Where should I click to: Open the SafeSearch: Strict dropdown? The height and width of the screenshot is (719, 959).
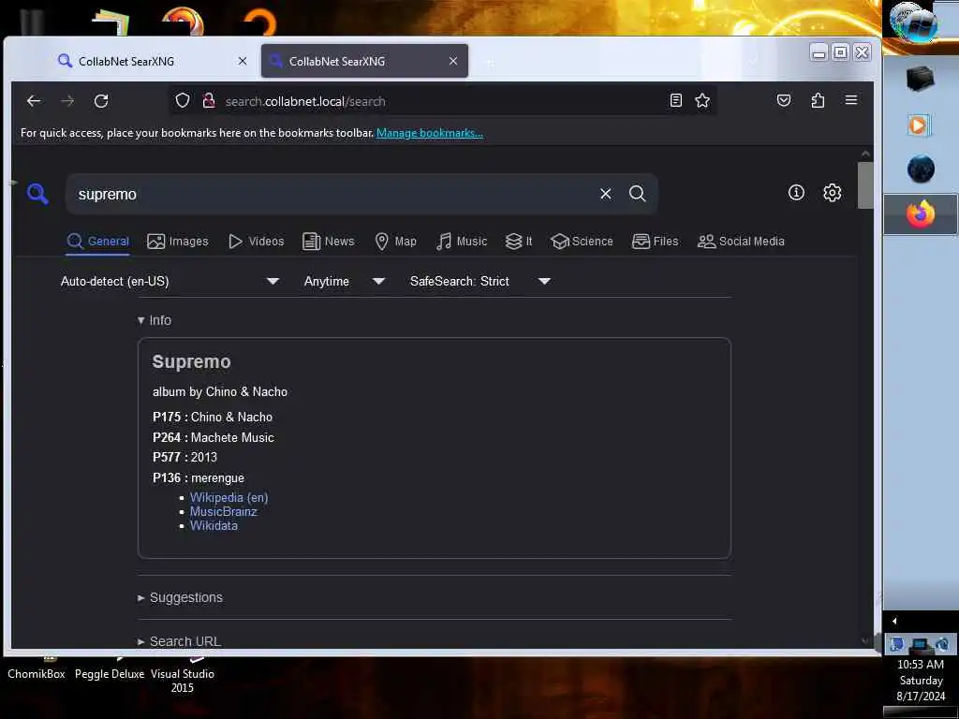coord(480,281)
